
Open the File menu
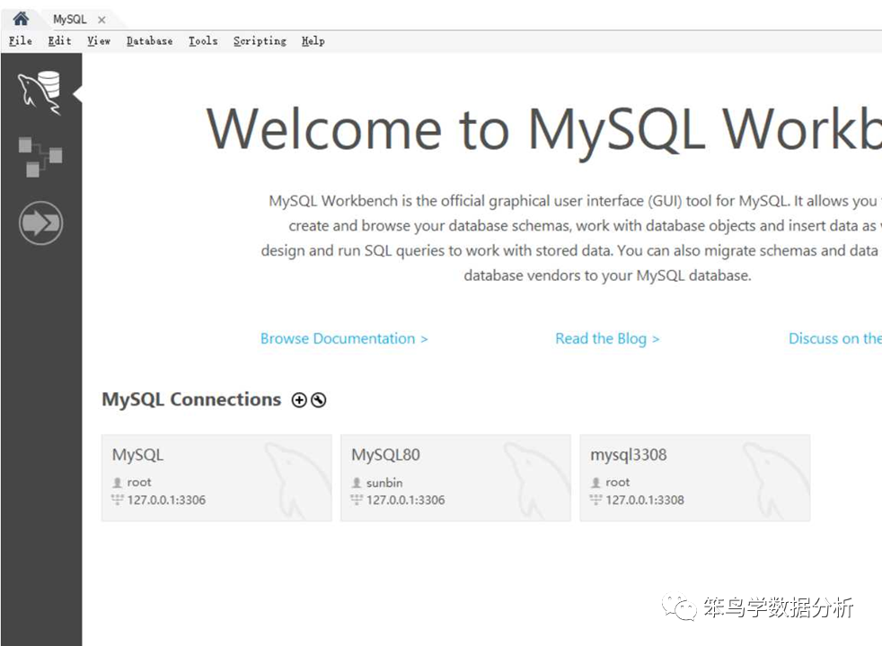coord(21,41)
